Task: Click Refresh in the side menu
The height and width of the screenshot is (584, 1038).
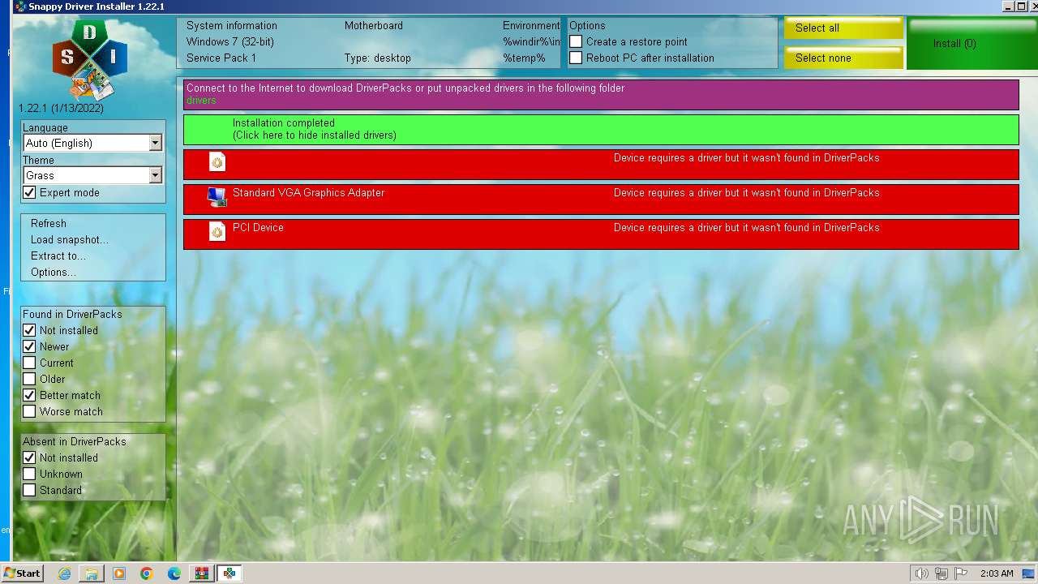Action: [x=49, y=223]
